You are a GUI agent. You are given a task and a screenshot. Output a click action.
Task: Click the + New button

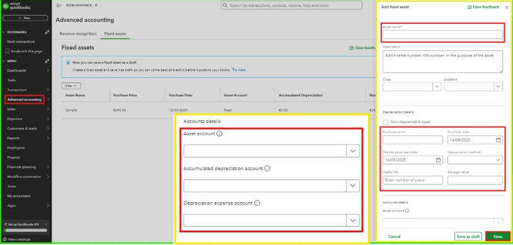tap(25, 18)
